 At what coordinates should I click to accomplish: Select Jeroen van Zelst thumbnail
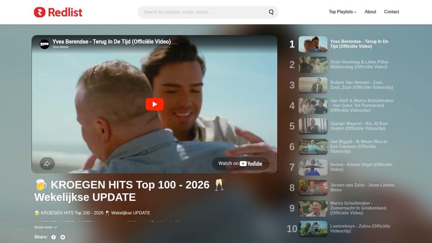313,188
